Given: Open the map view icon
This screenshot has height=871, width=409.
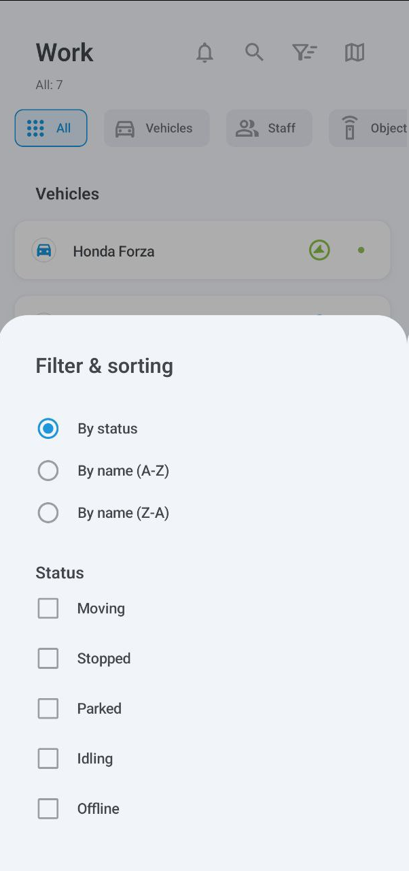Looking at the screenshot, I should 354,52.
